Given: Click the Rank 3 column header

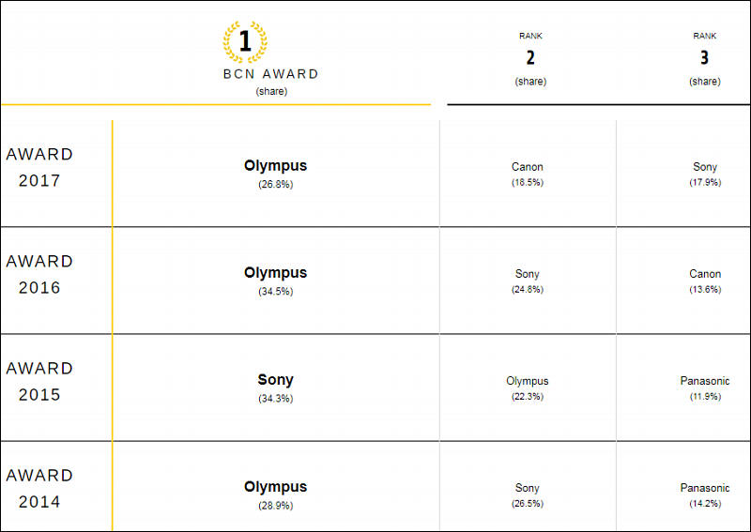Looking at the screenshot, I should coord(705,59).
